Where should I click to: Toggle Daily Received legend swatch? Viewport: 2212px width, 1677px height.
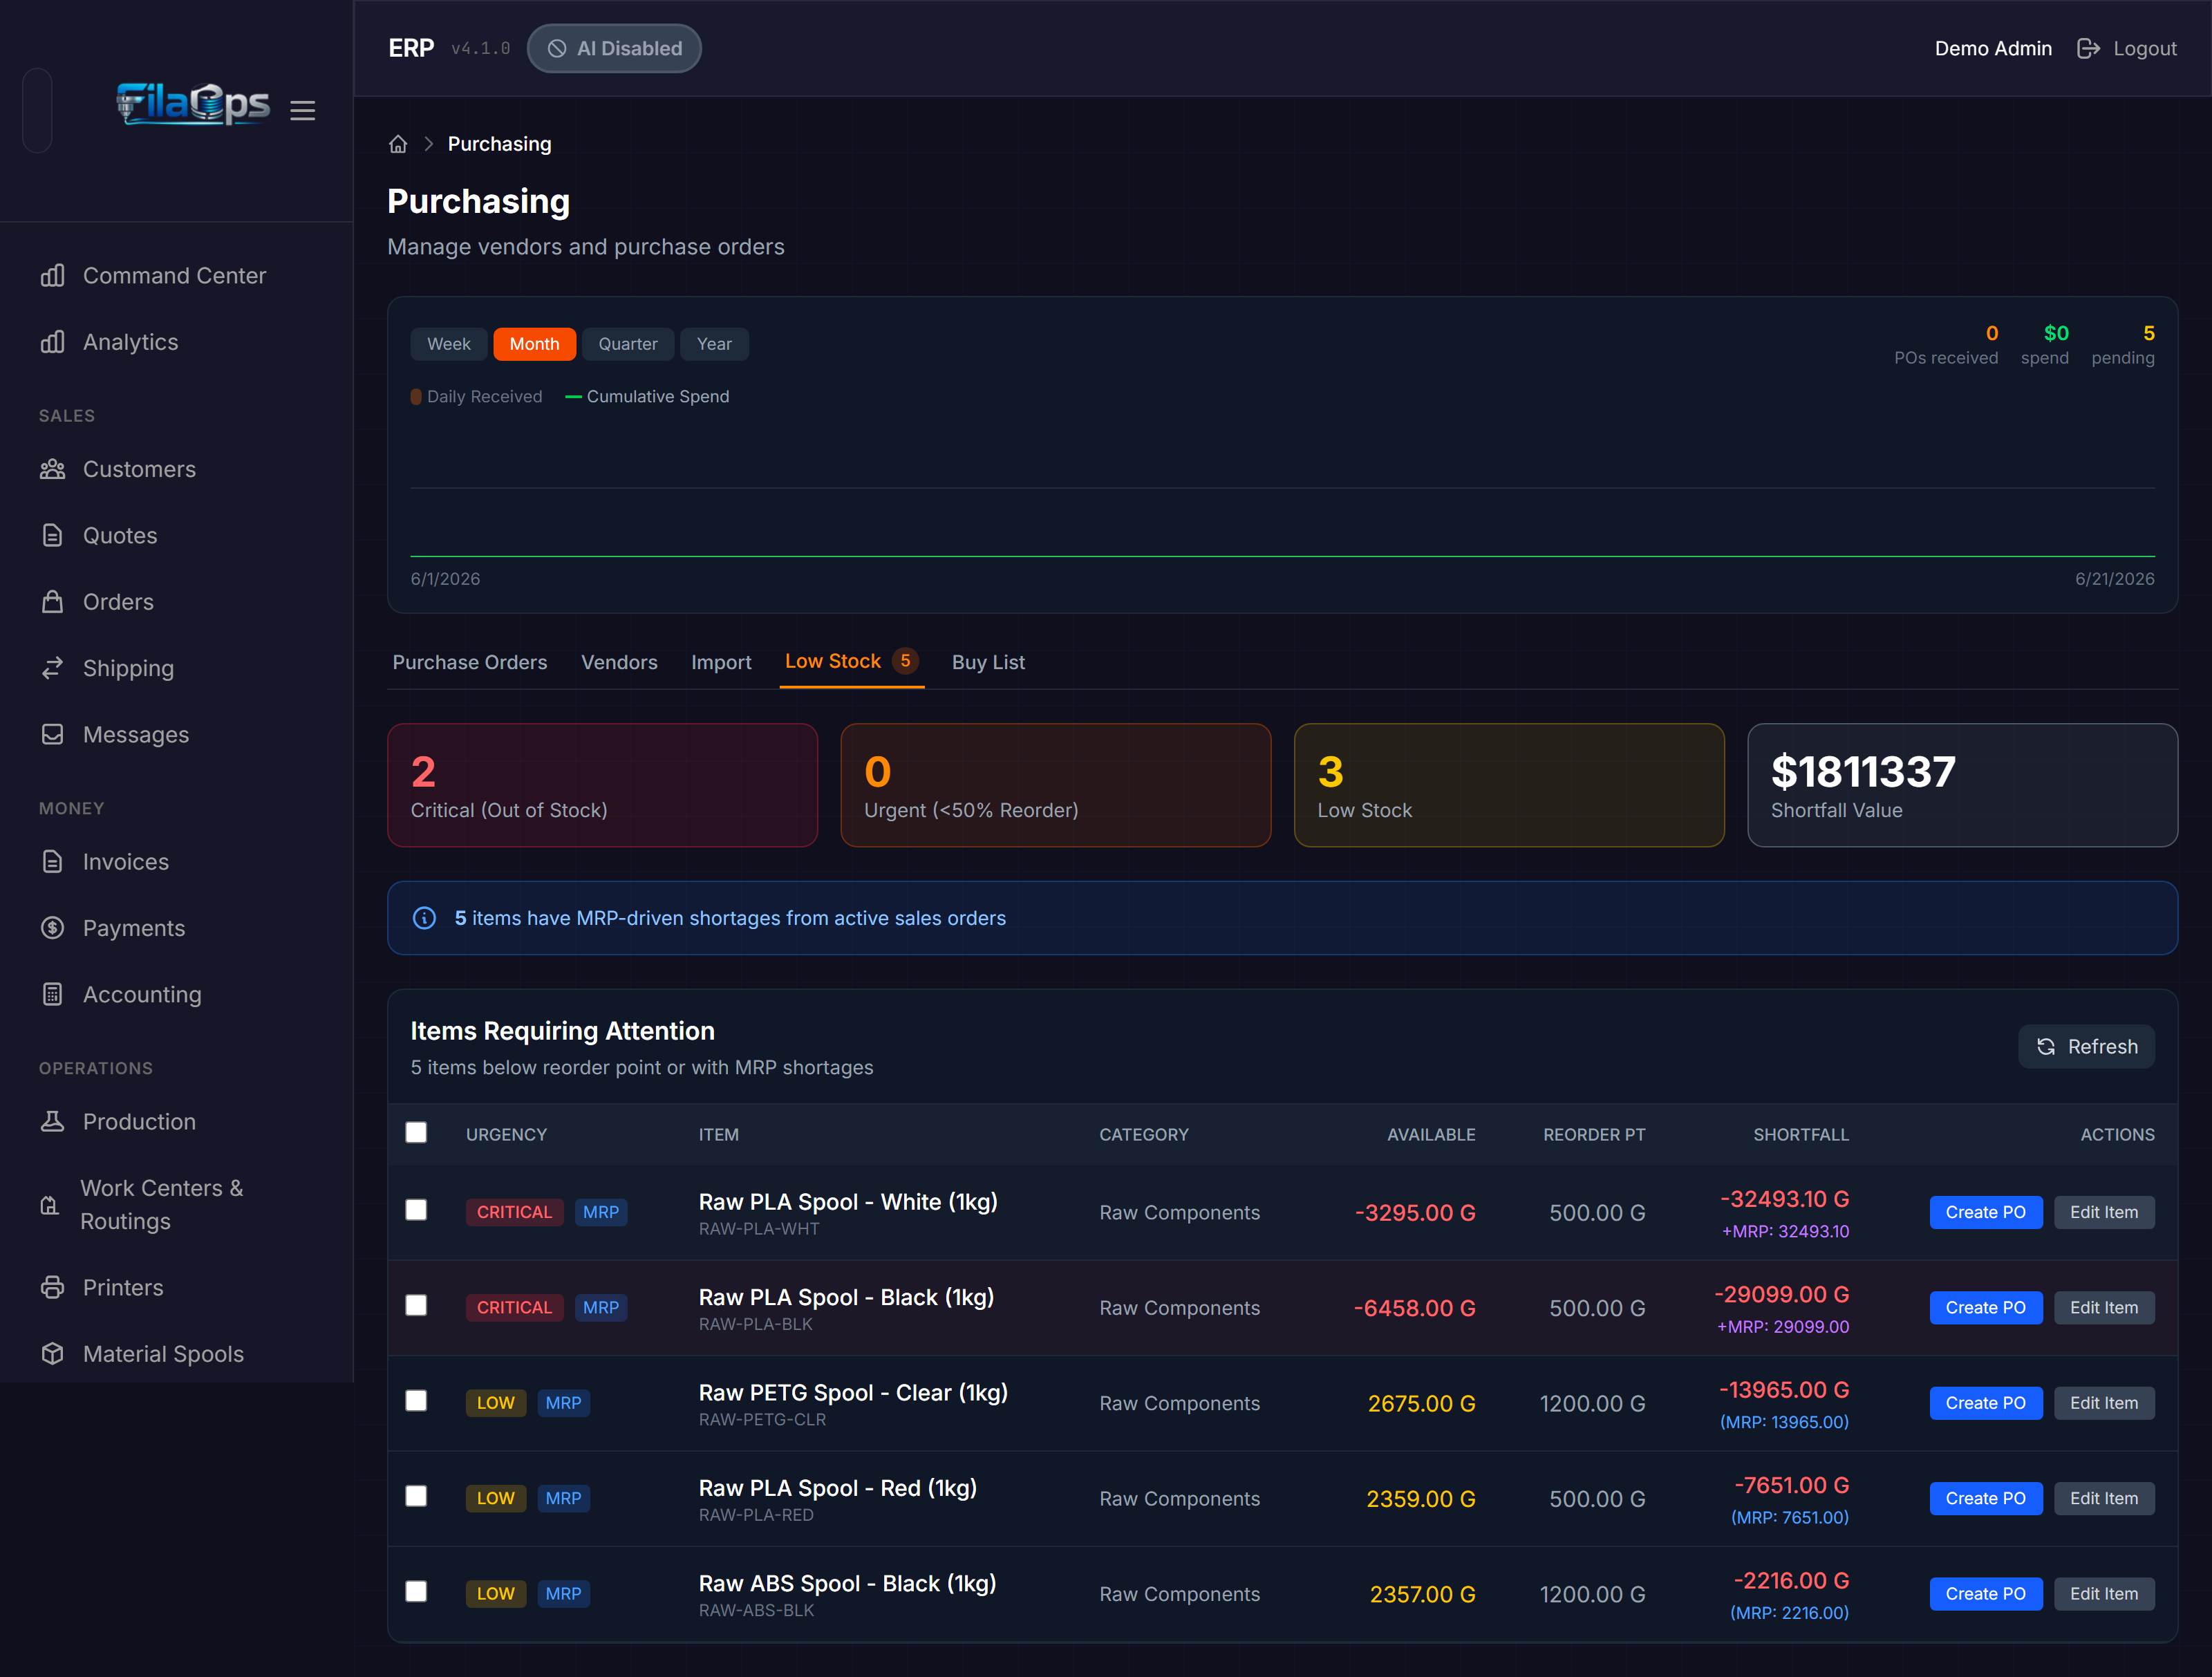(416, 397)
